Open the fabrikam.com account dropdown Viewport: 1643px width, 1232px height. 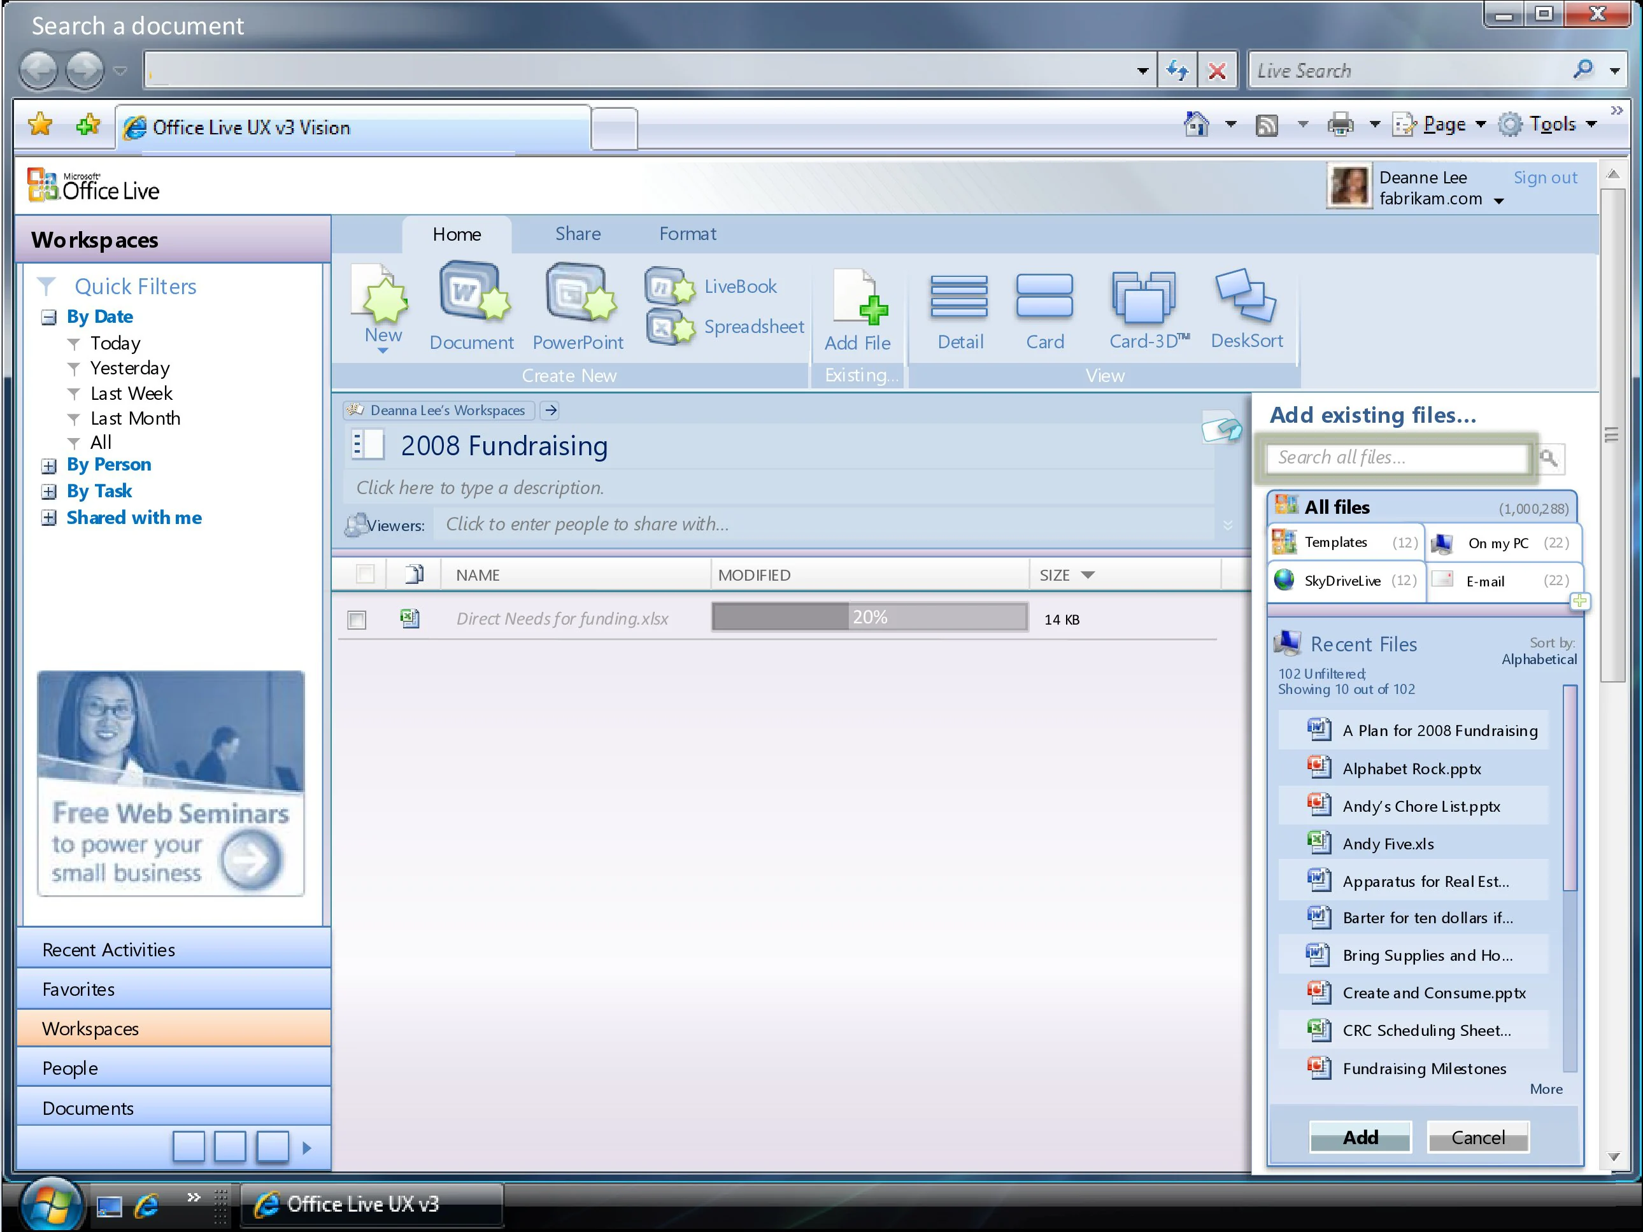click(x=1499, y=201)
